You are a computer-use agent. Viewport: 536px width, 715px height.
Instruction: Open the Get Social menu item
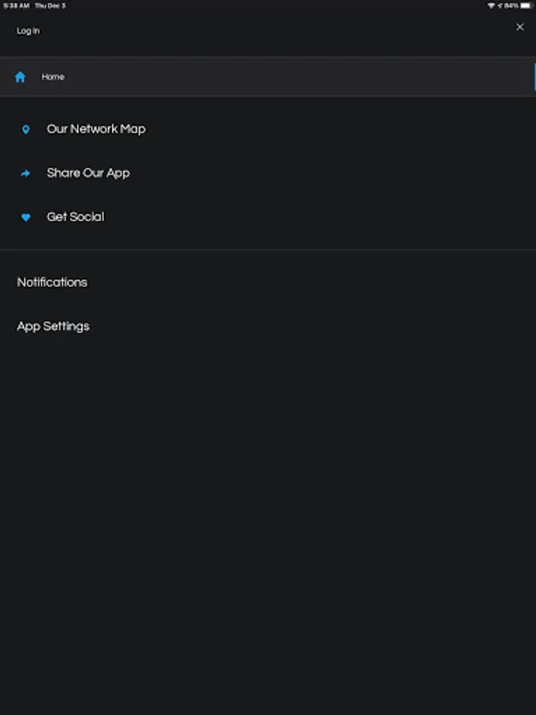[75, 216]
